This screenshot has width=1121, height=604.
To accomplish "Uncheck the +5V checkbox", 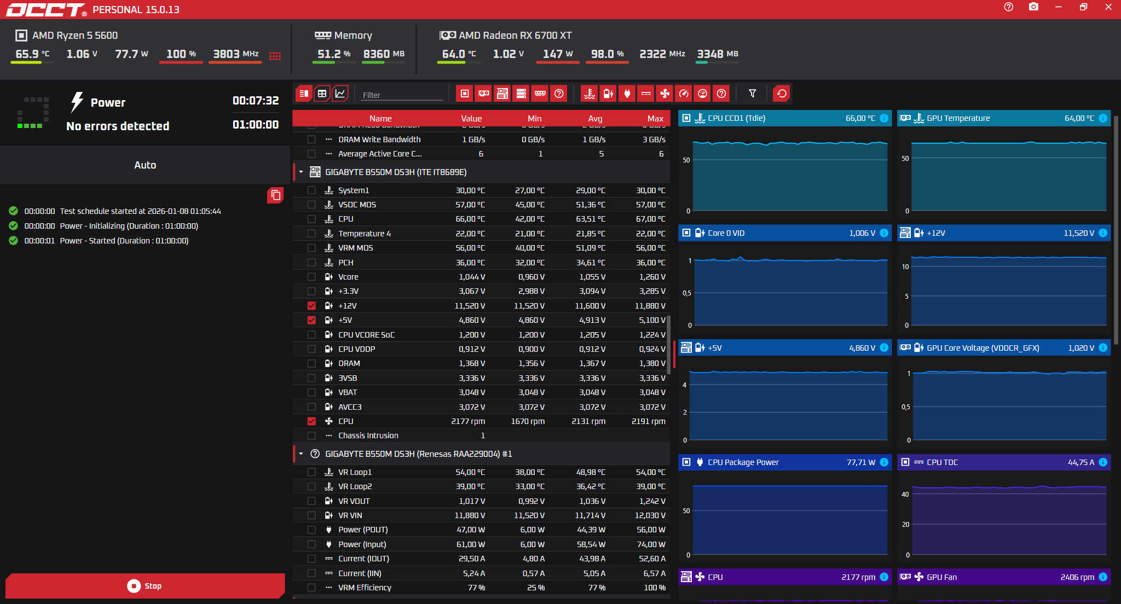I will click(311, 320).
